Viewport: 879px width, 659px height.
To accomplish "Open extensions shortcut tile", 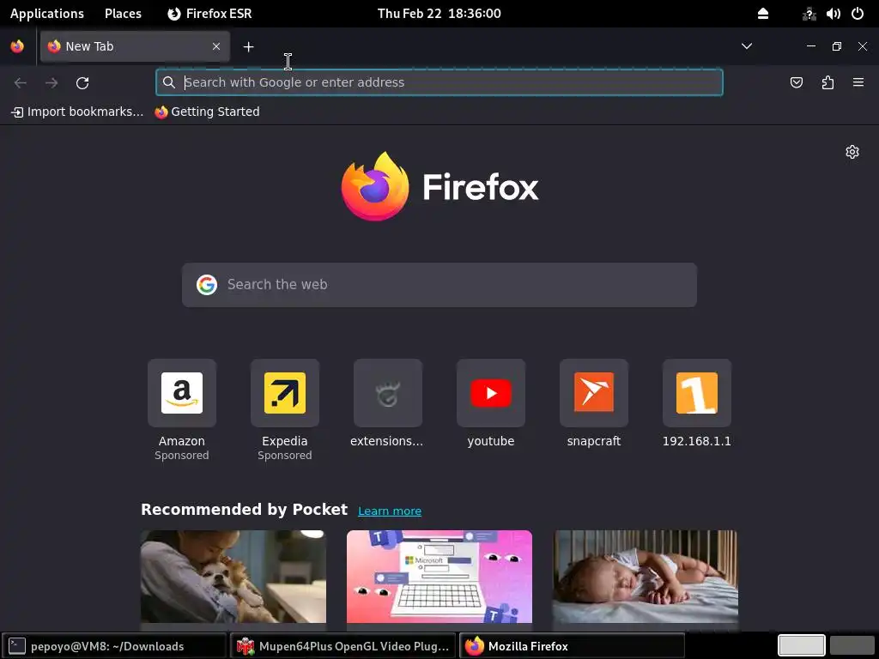I will (x=387, y=405).
